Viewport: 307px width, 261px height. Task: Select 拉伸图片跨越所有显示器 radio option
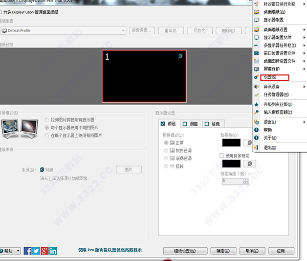tap(47, 120)
